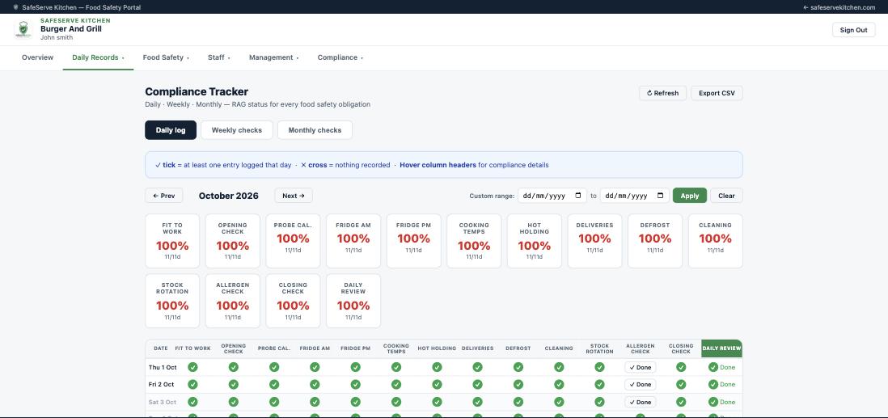Click Stock Rotation tick for Thu 1 Oct
This screenshot has height=418, width=888.
(600, 367)
